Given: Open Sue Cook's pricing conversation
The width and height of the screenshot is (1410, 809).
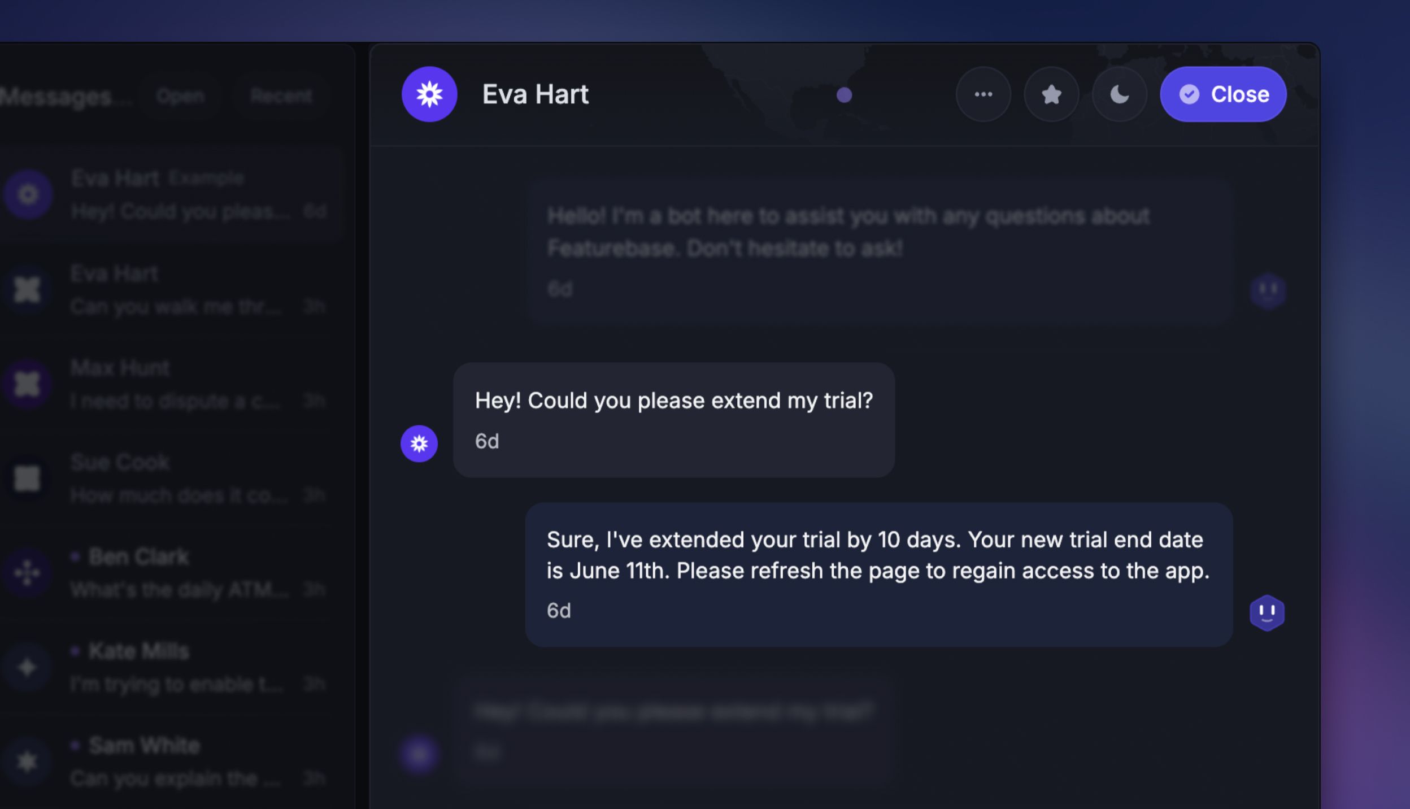Looking at the screenshot, I should click(169, 479).
